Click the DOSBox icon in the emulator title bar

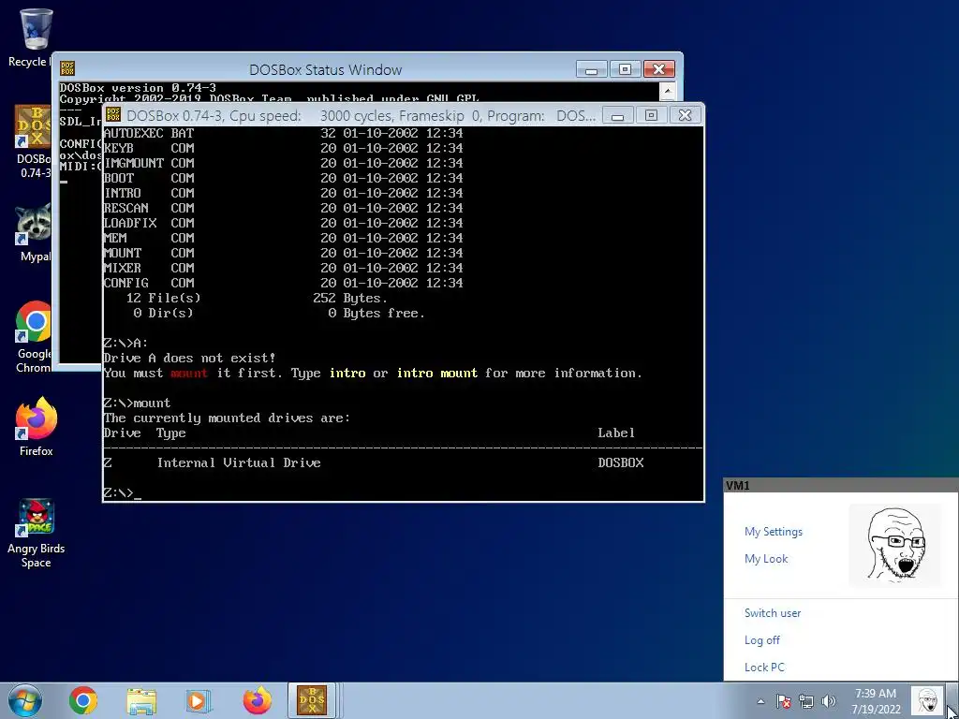click(x=113, y=115)
